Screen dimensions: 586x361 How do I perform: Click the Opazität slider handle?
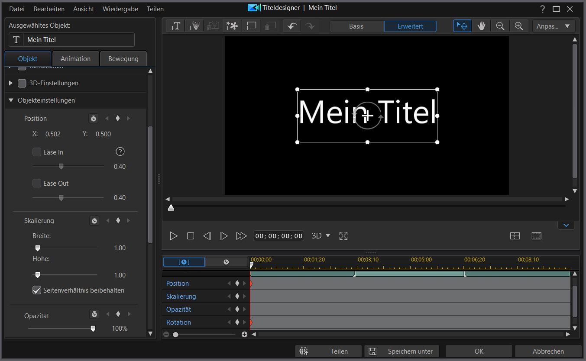point(93,329)
